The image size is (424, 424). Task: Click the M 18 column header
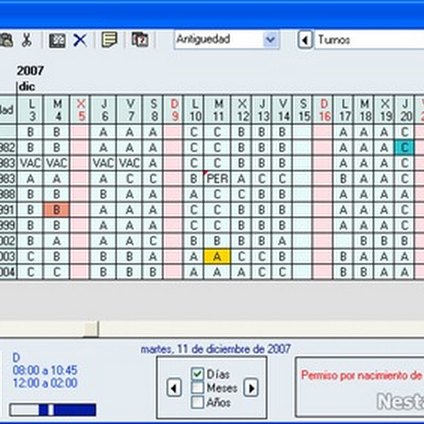coord(364,110)
